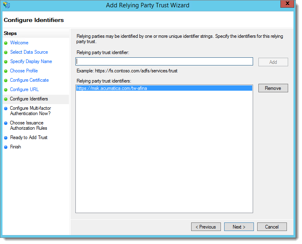
Task: Click the 'Relying party trust identifier:' field label
Action: (x=103, y=52)
